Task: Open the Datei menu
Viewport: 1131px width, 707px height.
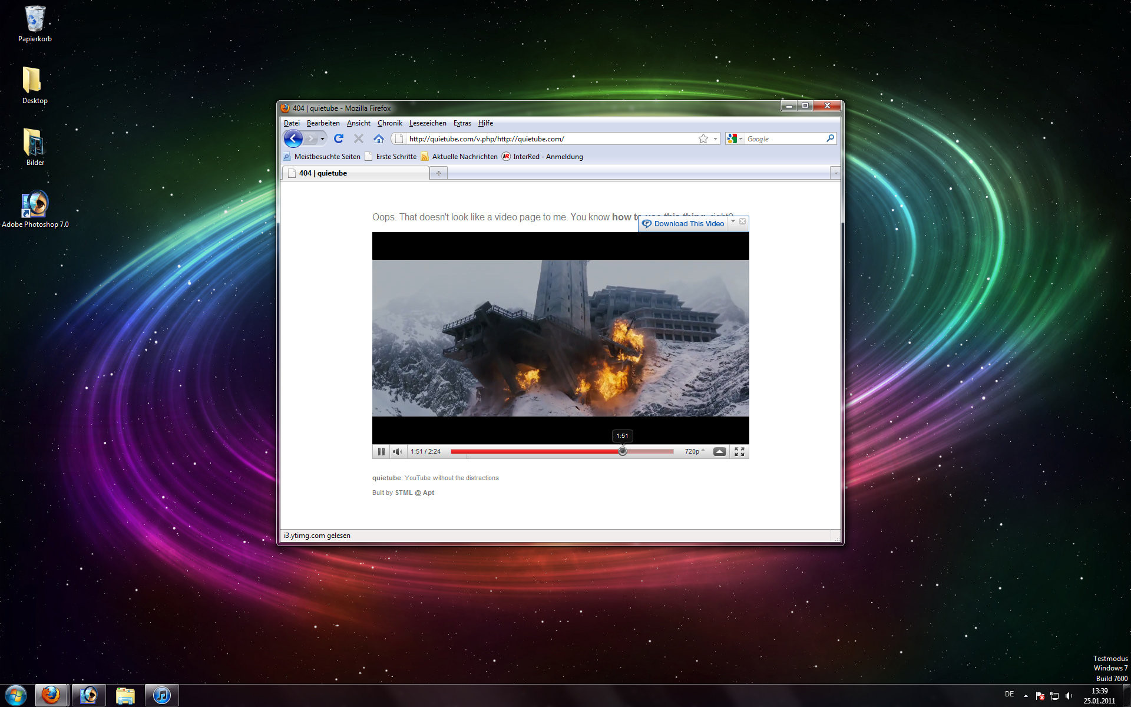Action: pos(292,123)
